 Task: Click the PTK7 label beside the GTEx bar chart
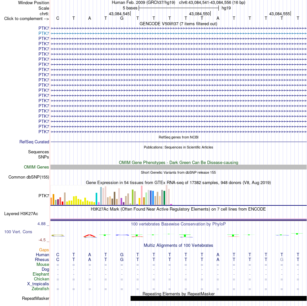point(44,196)
